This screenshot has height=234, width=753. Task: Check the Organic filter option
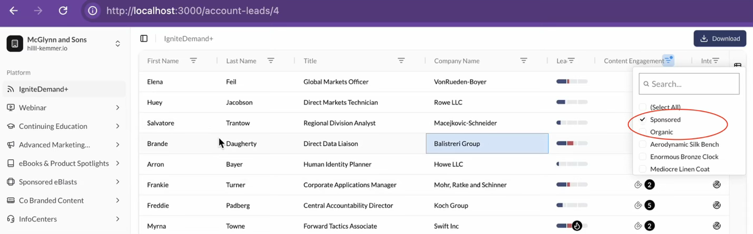tap(643, 132)
